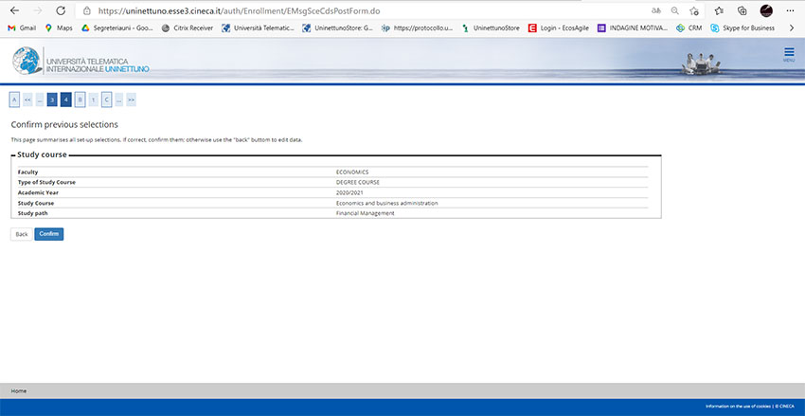
Task: Jump forward with the >> step button
Action: pos(131,99)
